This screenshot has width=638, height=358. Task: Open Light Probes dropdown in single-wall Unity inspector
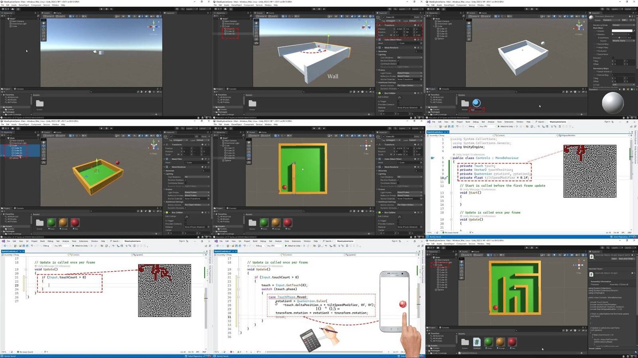click(410, 192)
